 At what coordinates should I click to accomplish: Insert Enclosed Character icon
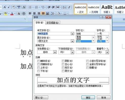tap(24, 14)
